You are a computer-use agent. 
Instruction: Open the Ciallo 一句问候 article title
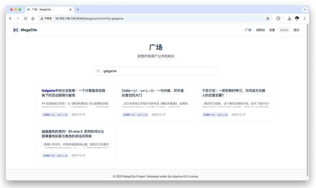tap(153, 93)
